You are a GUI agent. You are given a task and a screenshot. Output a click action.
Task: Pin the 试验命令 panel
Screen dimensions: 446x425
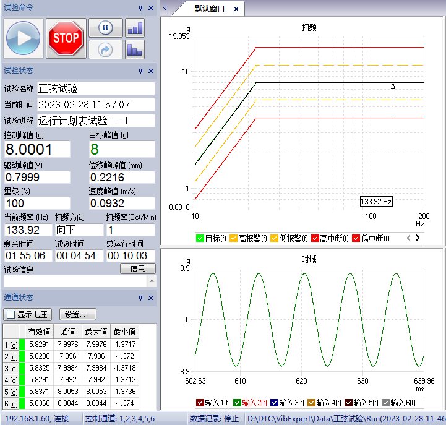(140, 7)
